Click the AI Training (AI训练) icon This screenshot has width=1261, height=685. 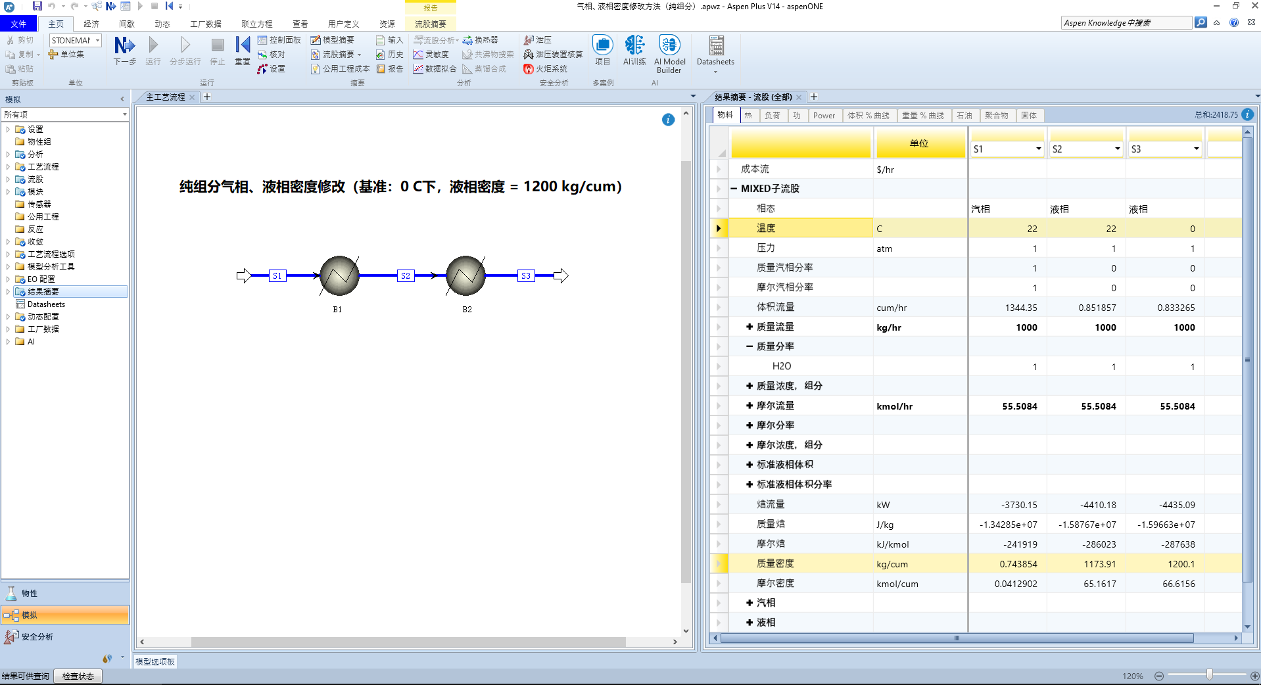click(x=634, y=51)
